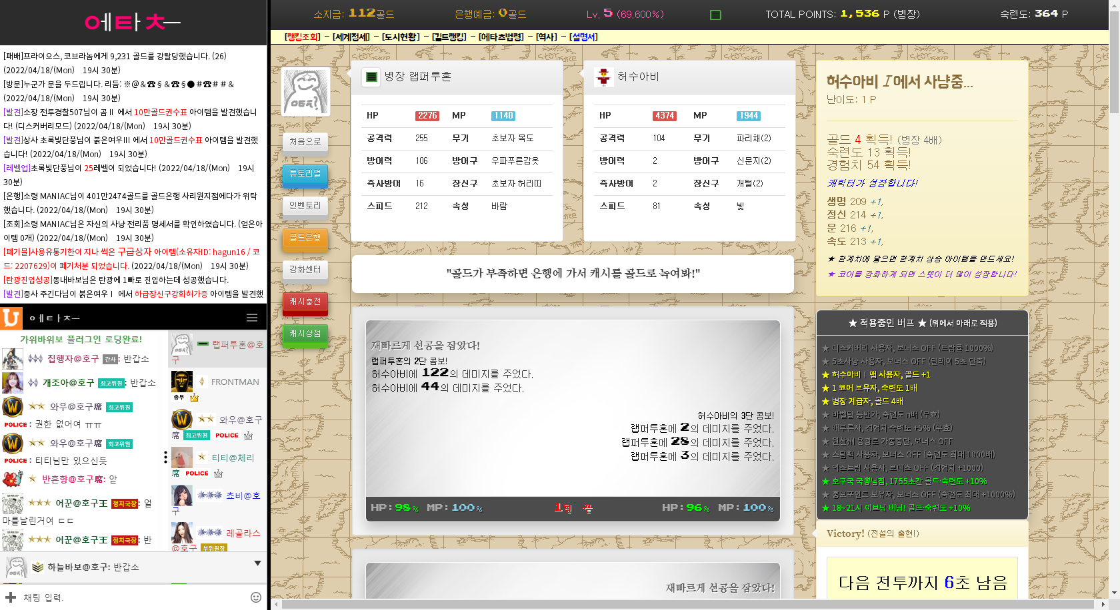The image size is (1120, 610).
Task: Click the 하급장신구강화허가증 red item link
Action: coord(171,294)
